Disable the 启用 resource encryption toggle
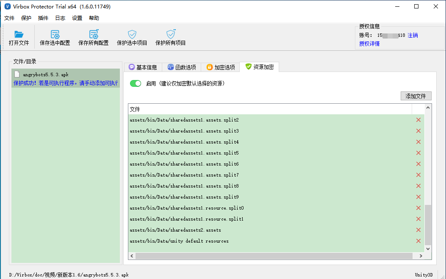The width and height of the screenshot is (446, 279). 136,83
